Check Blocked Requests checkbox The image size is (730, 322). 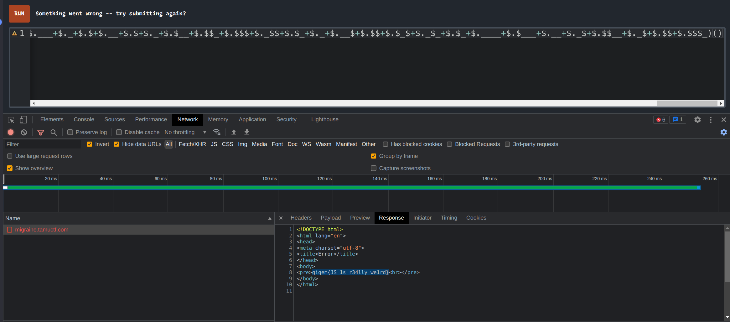[449, 144]
